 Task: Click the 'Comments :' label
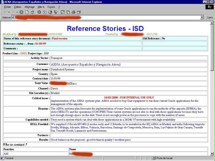pos(11,49)
